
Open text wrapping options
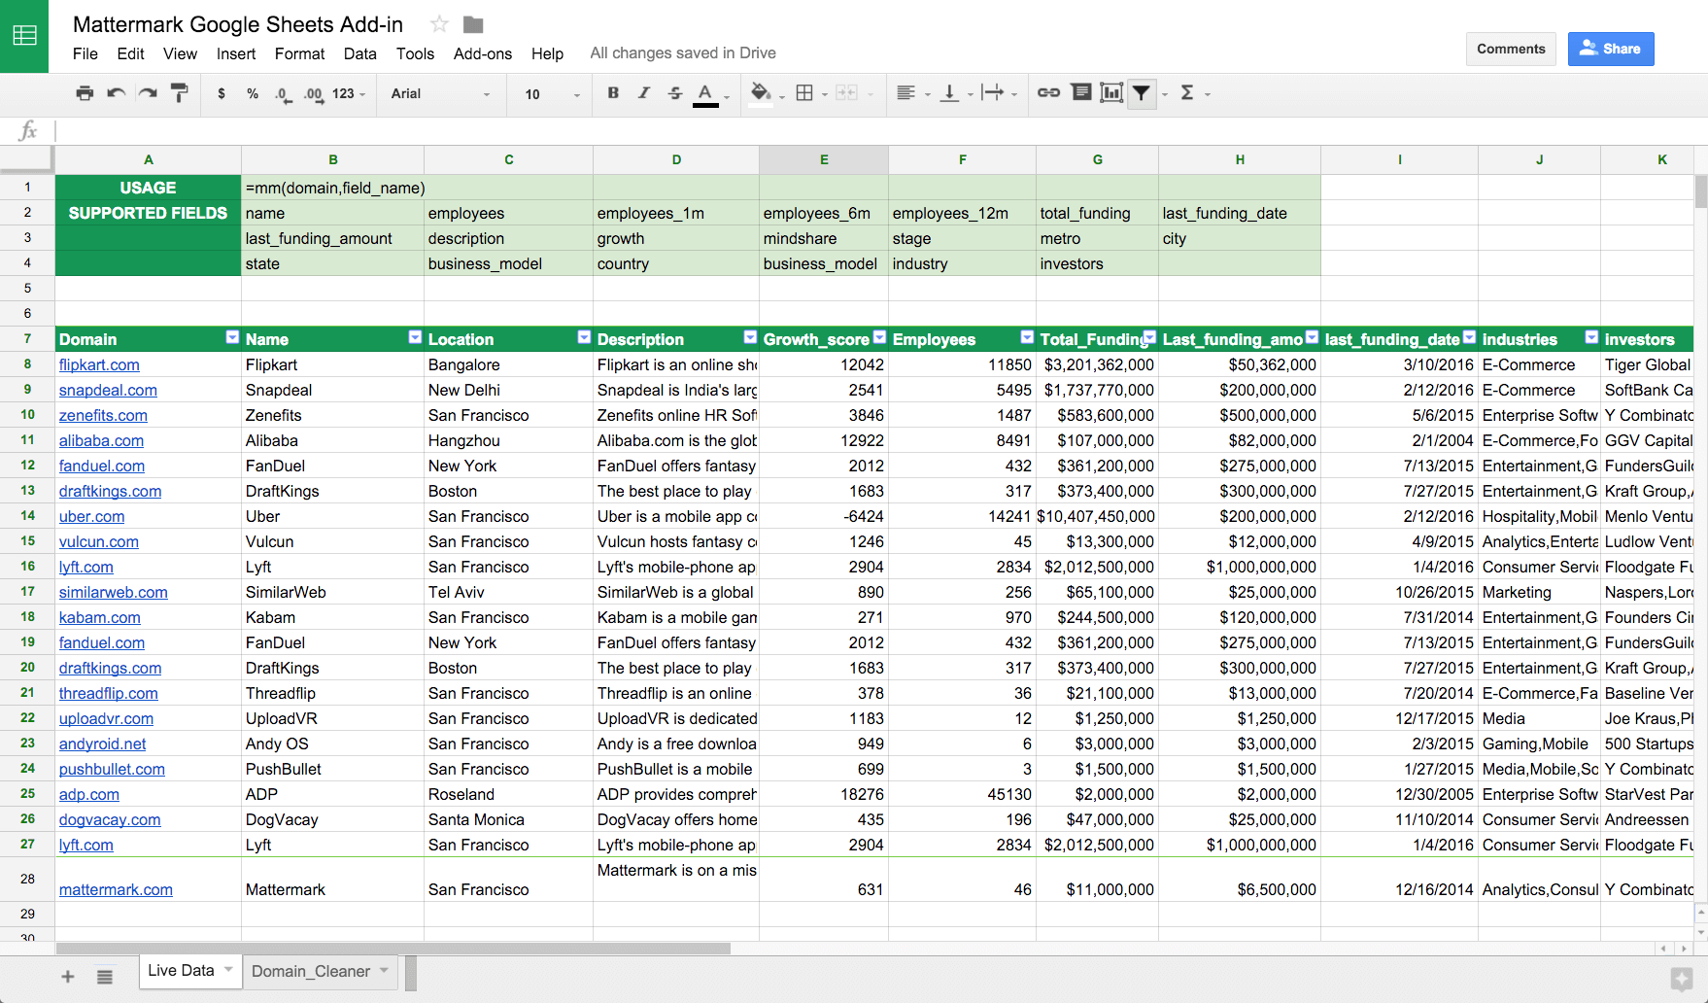992,93
